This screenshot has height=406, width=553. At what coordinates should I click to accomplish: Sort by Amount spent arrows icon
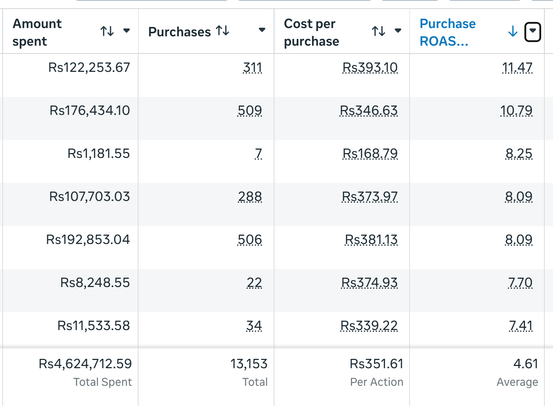click(107, 31)
